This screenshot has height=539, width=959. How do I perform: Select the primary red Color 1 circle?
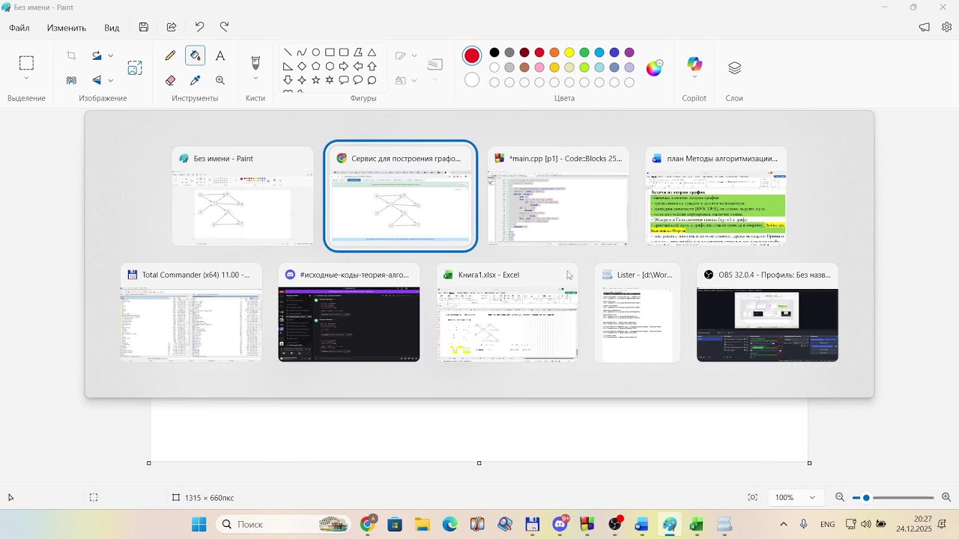click(472, 55)
